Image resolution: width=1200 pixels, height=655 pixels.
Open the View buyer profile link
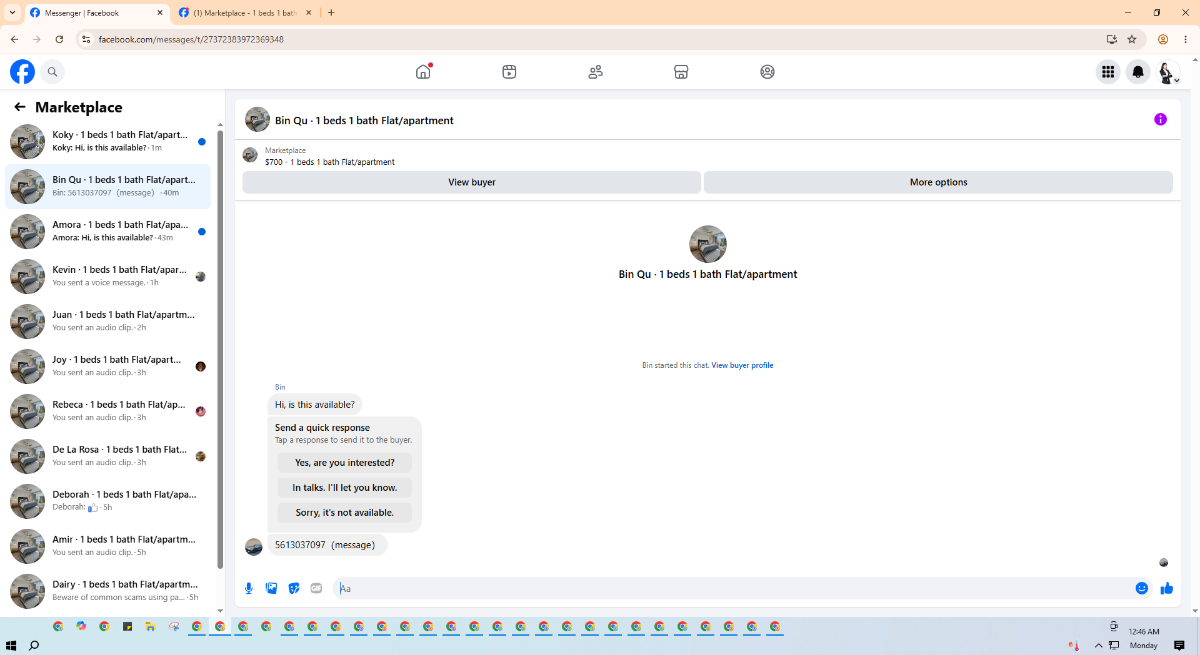click(x=742, y=365)
